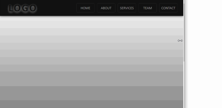Go to the ABOUT page
Viewport: 222px width, 108px height.
pos(106,8)
